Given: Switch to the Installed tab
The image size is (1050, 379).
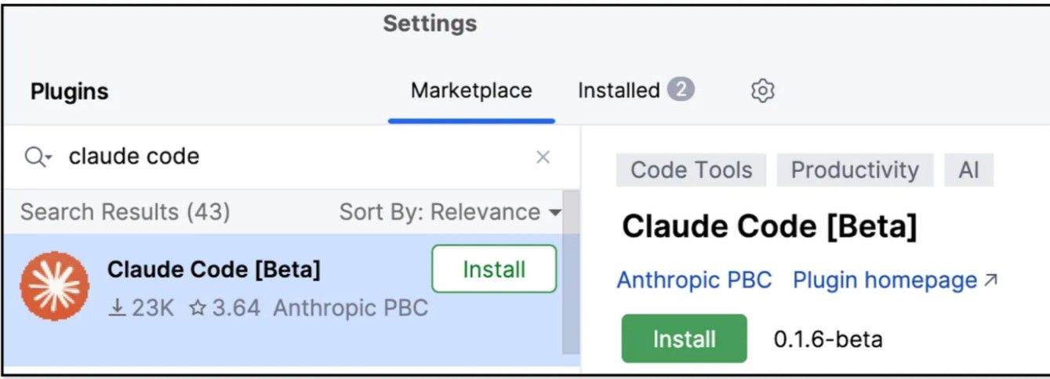Looking at the screenshot, I should pyautogui.click(x=618, y=91).
